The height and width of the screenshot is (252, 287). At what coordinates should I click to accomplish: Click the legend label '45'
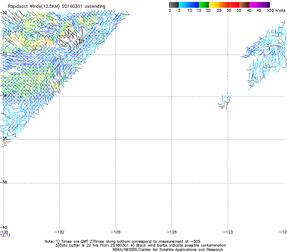point(259,10)
